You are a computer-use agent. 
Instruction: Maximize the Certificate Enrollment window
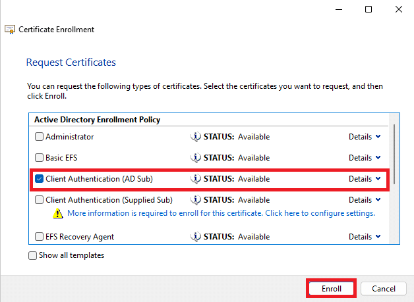coord(369,9)
